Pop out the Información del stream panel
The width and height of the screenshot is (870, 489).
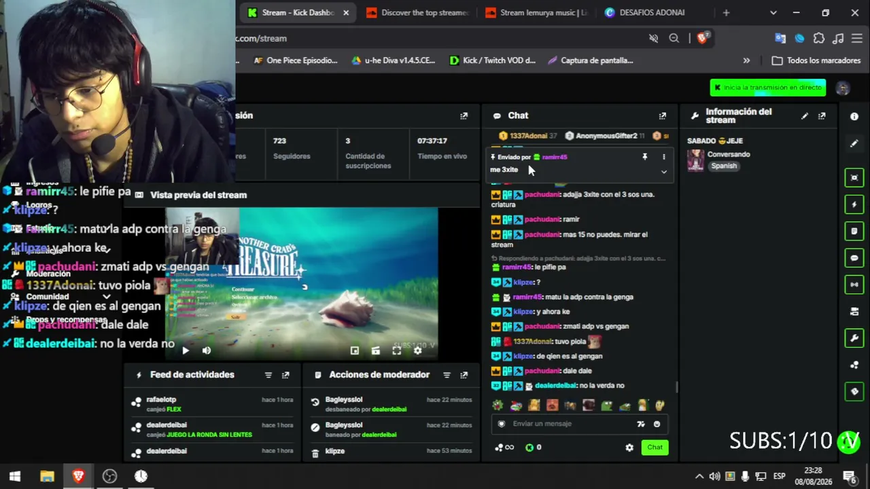[x=822, y=116]
